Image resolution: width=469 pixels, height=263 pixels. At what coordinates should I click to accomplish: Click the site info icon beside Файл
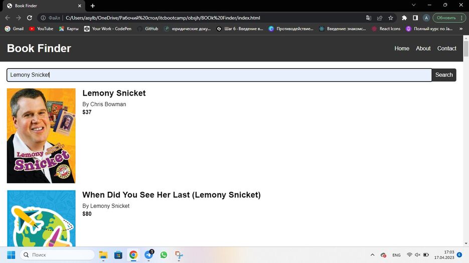[x=43, y=18]
